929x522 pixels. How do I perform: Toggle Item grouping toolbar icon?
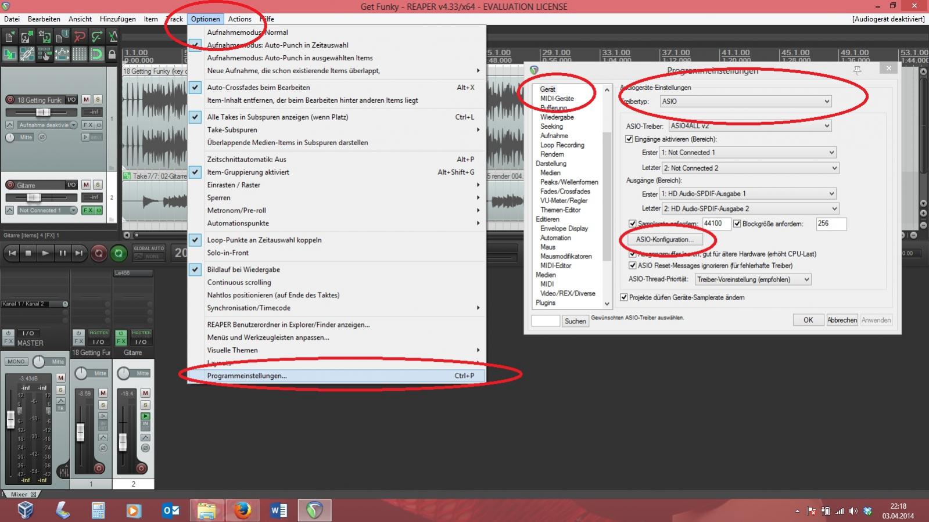pos(27,54)
